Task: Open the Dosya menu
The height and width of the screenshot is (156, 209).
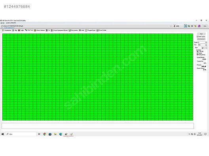Action: (x=2, y=23)
